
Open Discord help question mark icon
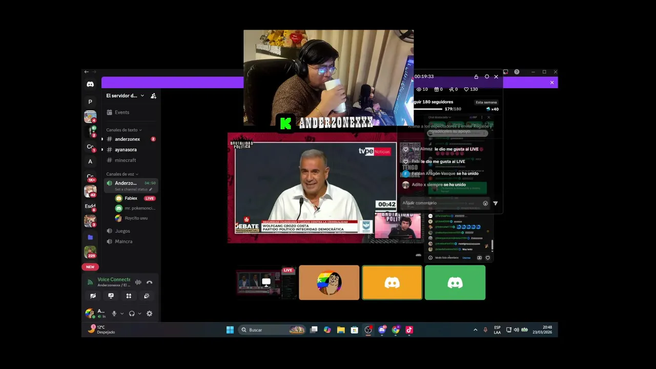click(x=517, y=72)
